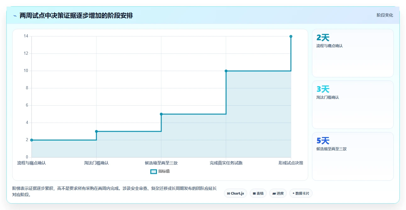Click x-axis label 淘汰门槛确认
The image size is (406, 210).
(x=96, y=163)
